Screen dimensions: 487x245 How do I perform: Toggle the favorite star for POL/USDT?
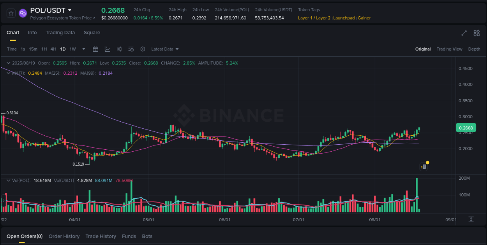pos(11,13)
